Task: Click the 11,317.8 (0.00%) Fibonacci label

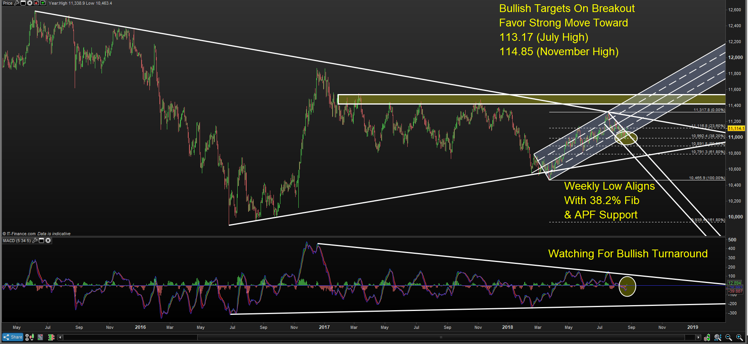Action: [x=709, y=110]
